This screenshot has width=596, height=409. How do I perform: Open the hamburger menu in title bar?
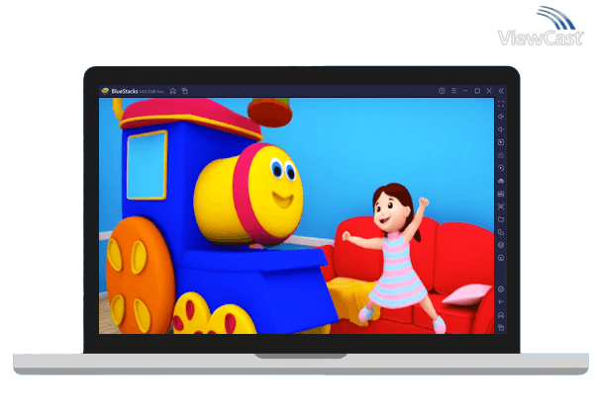(453, 91)
